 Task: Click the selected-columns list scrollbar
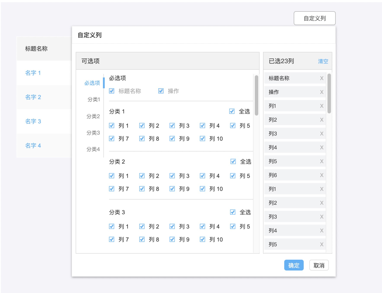pos(329,94)
